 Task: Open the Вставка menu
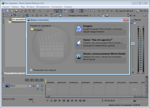coord(30,7)
